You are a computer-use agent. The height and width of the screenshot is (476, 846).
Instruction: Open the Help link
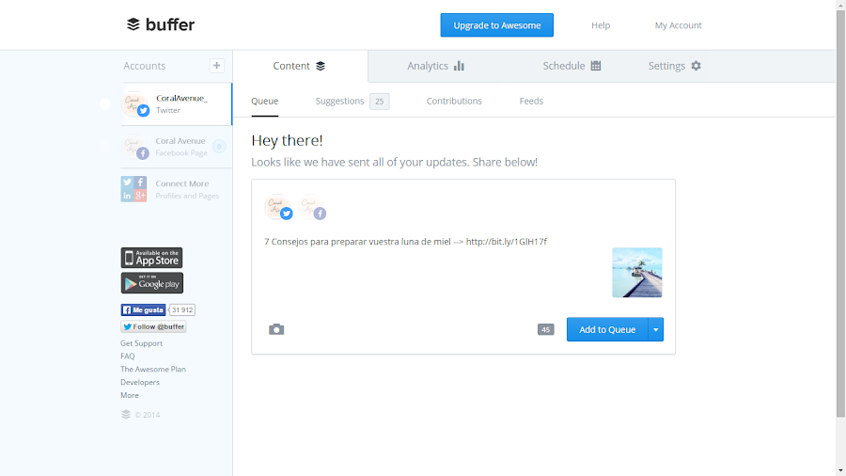[x=601, y=25]
